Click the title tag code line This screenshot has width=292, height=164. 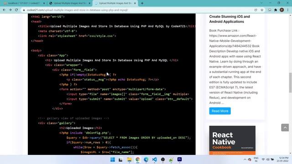pyautogui.click(x=117, y=26)
